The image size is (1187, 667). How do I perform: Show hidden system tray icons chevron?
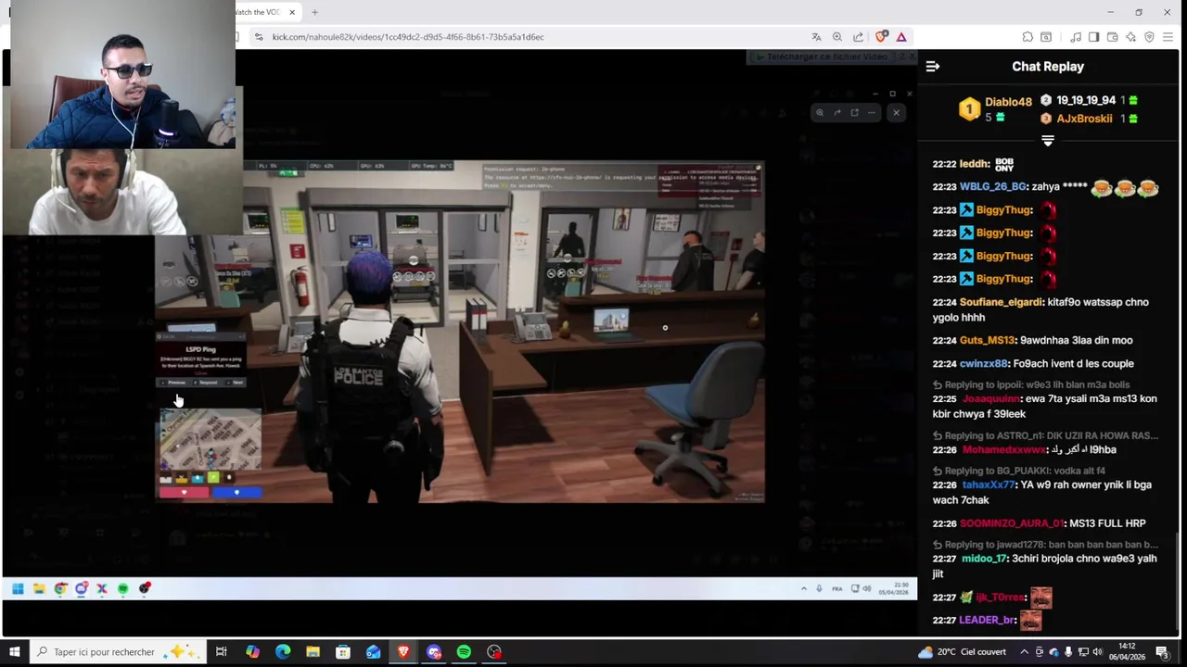(x=1024, y=651)
